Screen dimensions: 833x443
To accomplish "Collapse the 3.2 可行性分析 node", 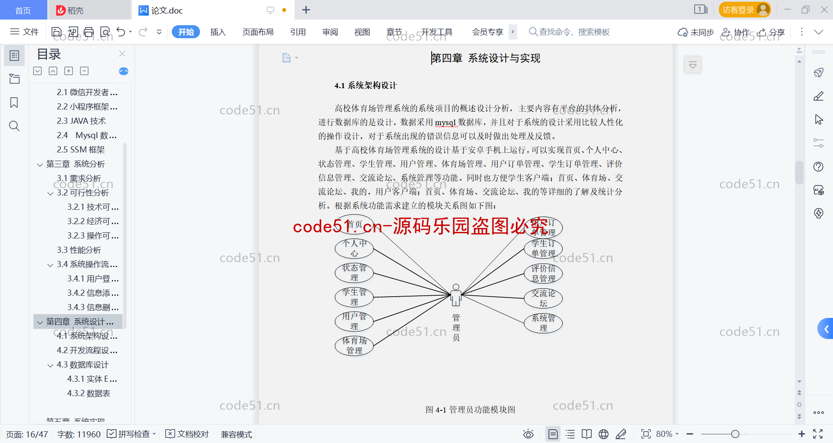I will click(x=50, y=193).
